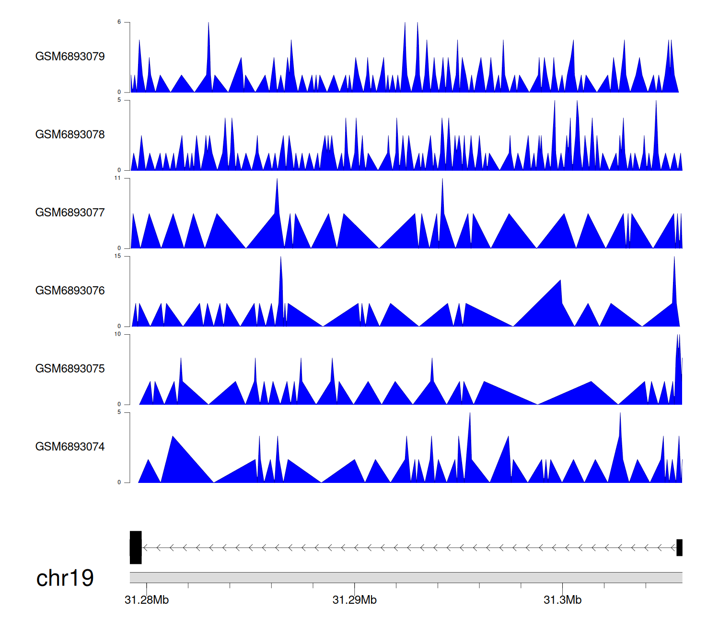Click y-axis maximum value 15 on GSM6893076
Image resolution: width=719 pixels, height=633 pixels.
pyautogui.click(x=117, y=256)
